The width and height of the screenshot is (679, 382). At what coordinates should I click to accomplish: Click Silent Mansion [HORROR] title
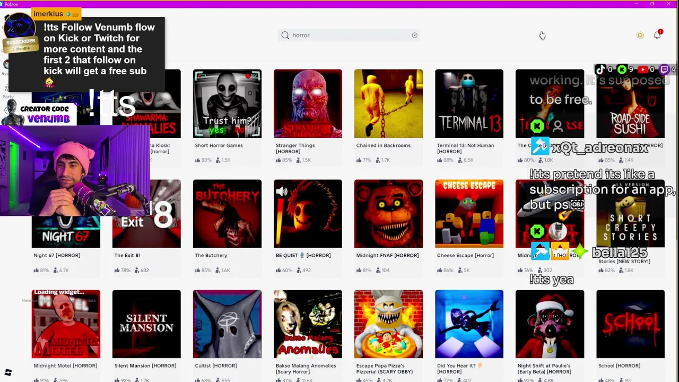pyautogui.click(x=145, y=366)
